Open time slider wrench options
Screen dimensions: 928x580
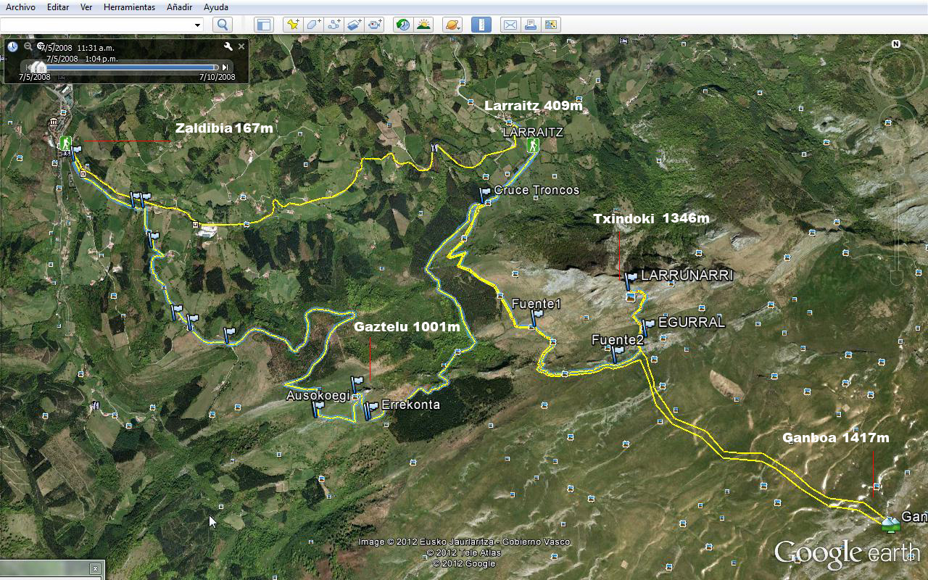click(228, 46)
